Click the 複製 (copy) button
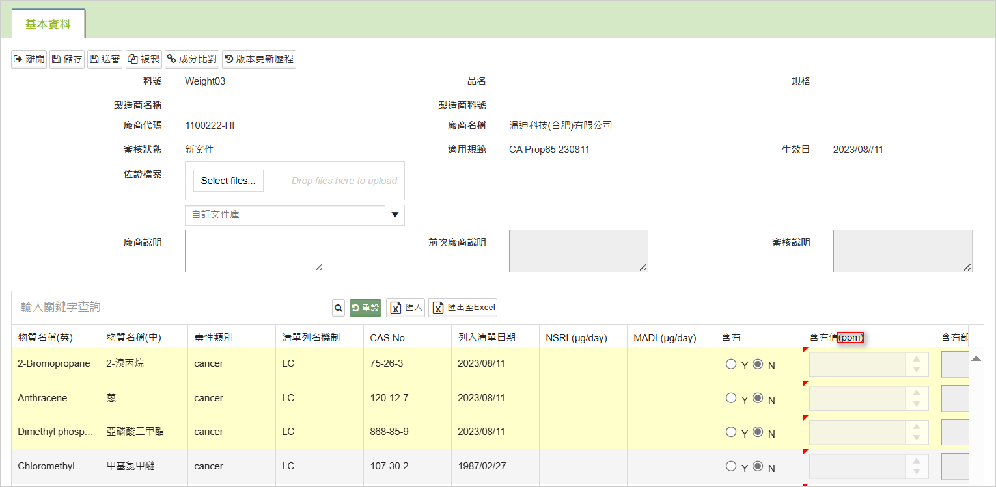 (x=143, y=59)
